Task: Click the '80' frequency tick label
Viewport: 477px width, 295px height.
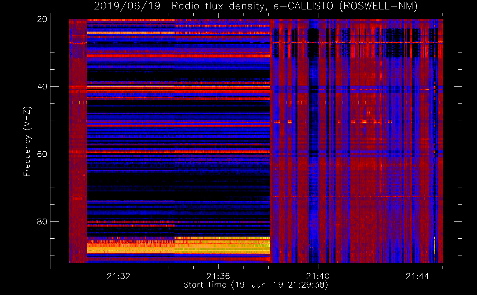Action: pyautogui.click(x=42, y=222)
